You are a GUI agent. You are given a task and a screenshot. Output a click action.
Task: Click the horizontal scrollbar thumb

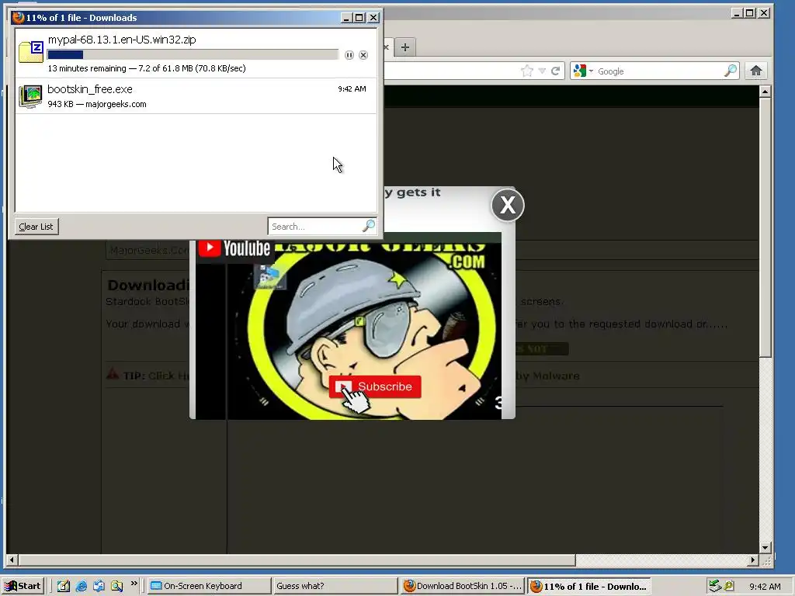297,560
